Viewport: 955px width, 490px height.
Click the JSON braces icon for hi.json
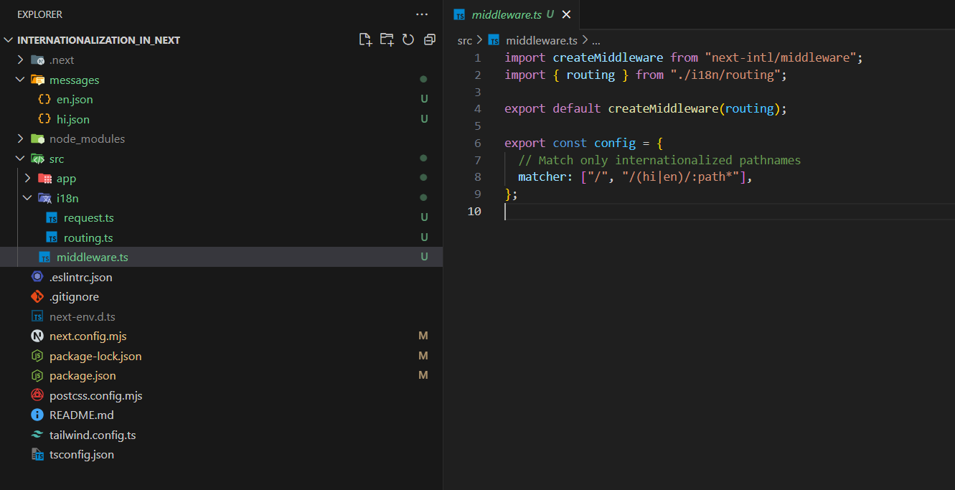pyautogui.click(x=44, y=119)
